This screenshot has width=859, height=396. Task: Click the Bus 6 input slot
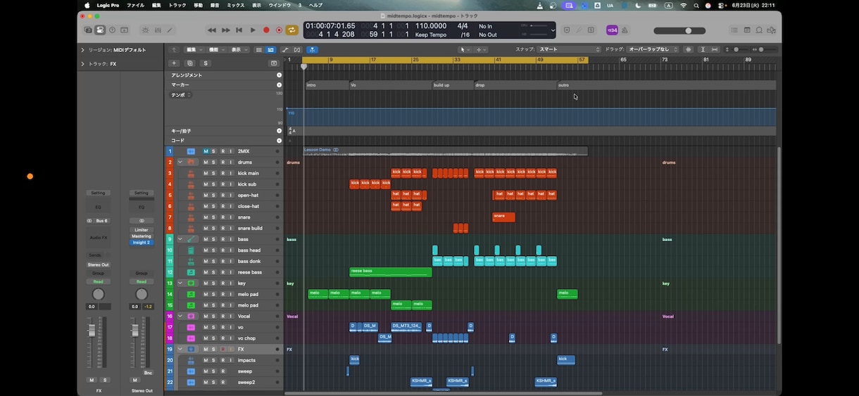pos(102,221)
